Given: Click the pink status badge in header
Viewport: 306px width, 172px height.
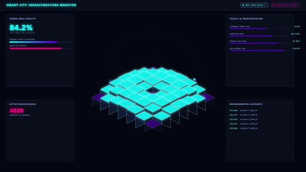Looking at the screenshot, I should tap(285, 5).
